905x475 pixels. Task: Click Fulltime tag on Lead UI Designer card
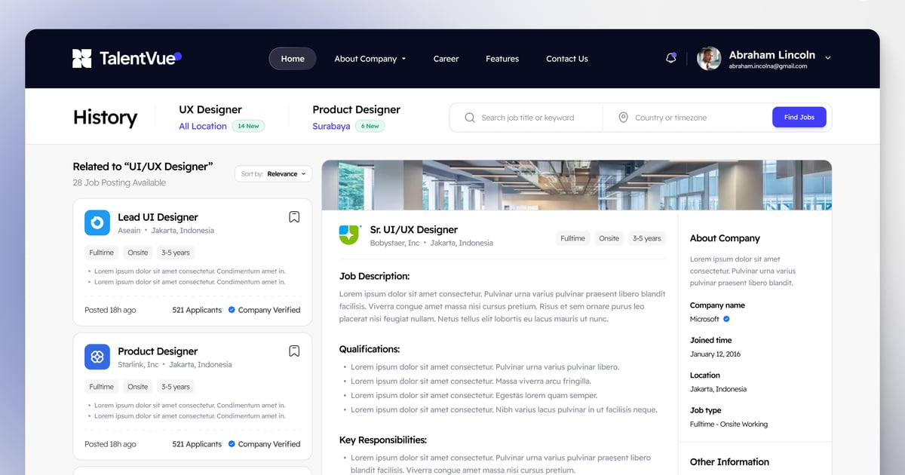[101, 253]
